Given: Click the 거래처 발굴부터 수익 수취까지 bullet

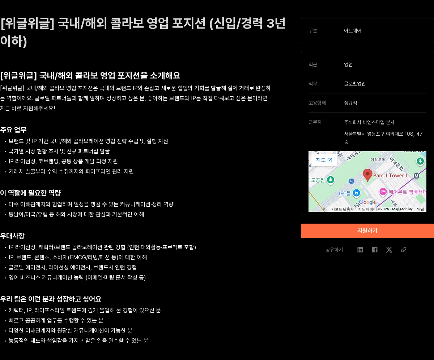Looking at the screenshot, I should click(71, 171).
